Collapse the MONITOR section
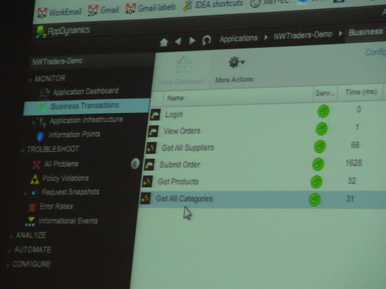The image size is (386, 289). pyautogui.click(x=31, y=80)
